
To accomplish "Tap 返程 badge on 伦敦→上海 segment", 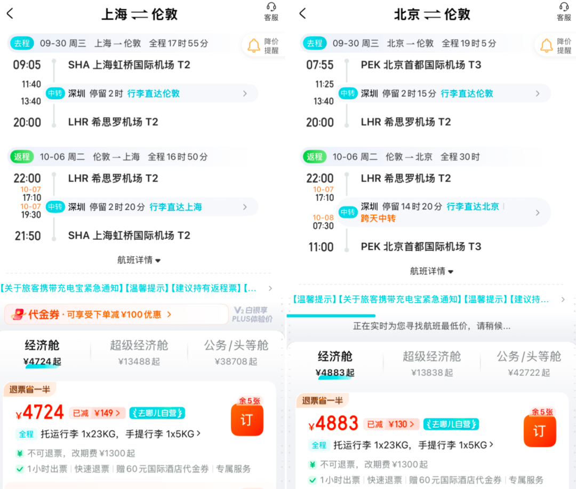I will (x=22, y=157).
